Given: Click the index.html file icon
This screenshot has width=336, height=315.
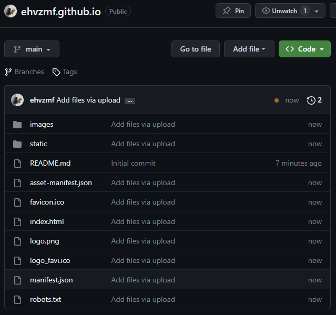Looking at the screenshot, I should (x=17, y=222).
